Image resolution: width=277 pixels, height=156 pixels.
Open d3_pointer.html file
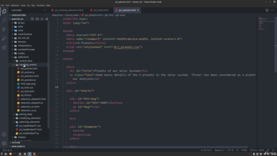pyautogui.click(x=29, y=68)
